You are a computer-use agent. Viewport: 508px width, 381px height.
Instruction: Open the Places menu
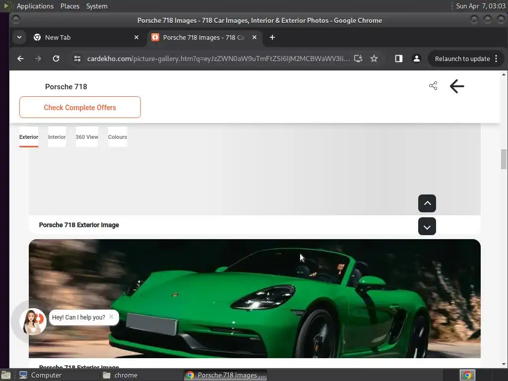(x=70, y=6)
